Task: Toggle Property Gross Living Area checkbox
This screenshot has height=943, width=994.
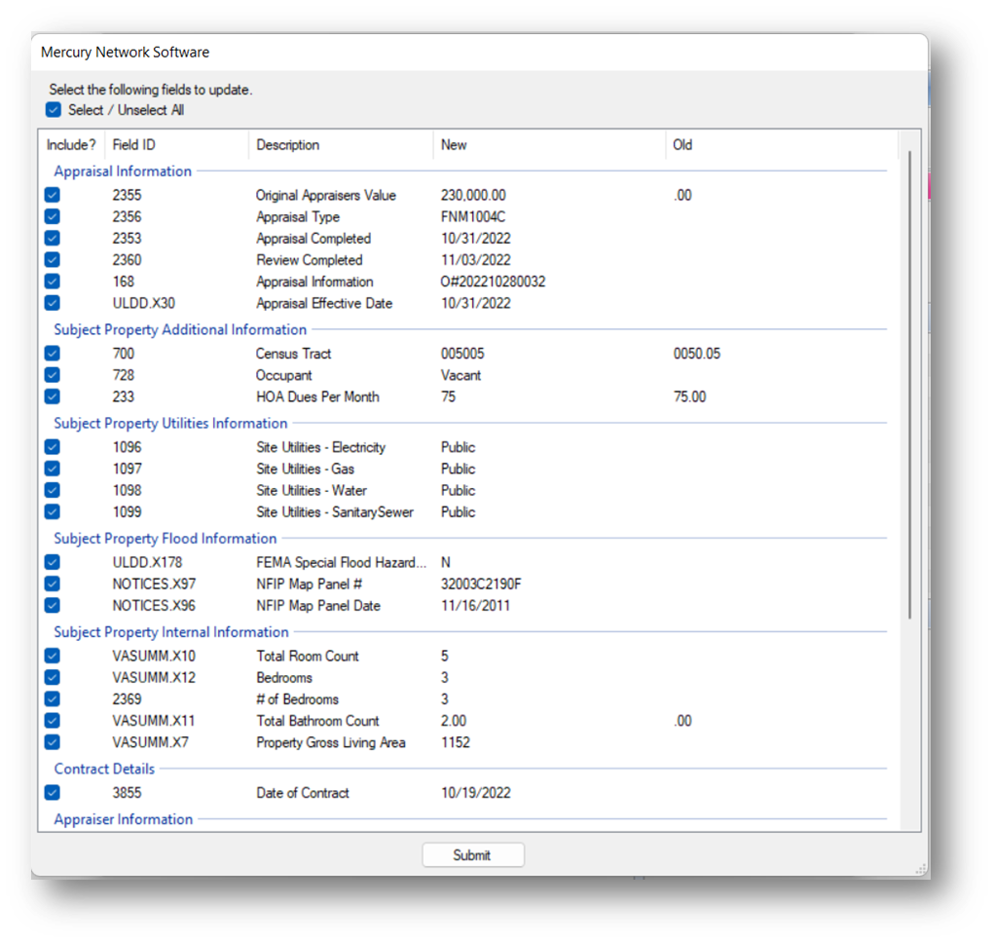Action: click(x=53, y=742)
